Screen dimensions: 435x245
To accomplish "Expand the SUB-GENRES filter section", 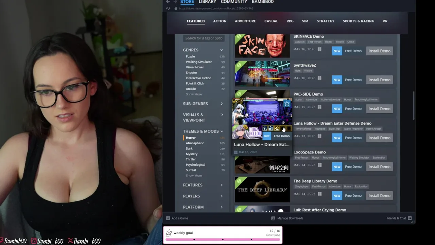I will [222, 104].
